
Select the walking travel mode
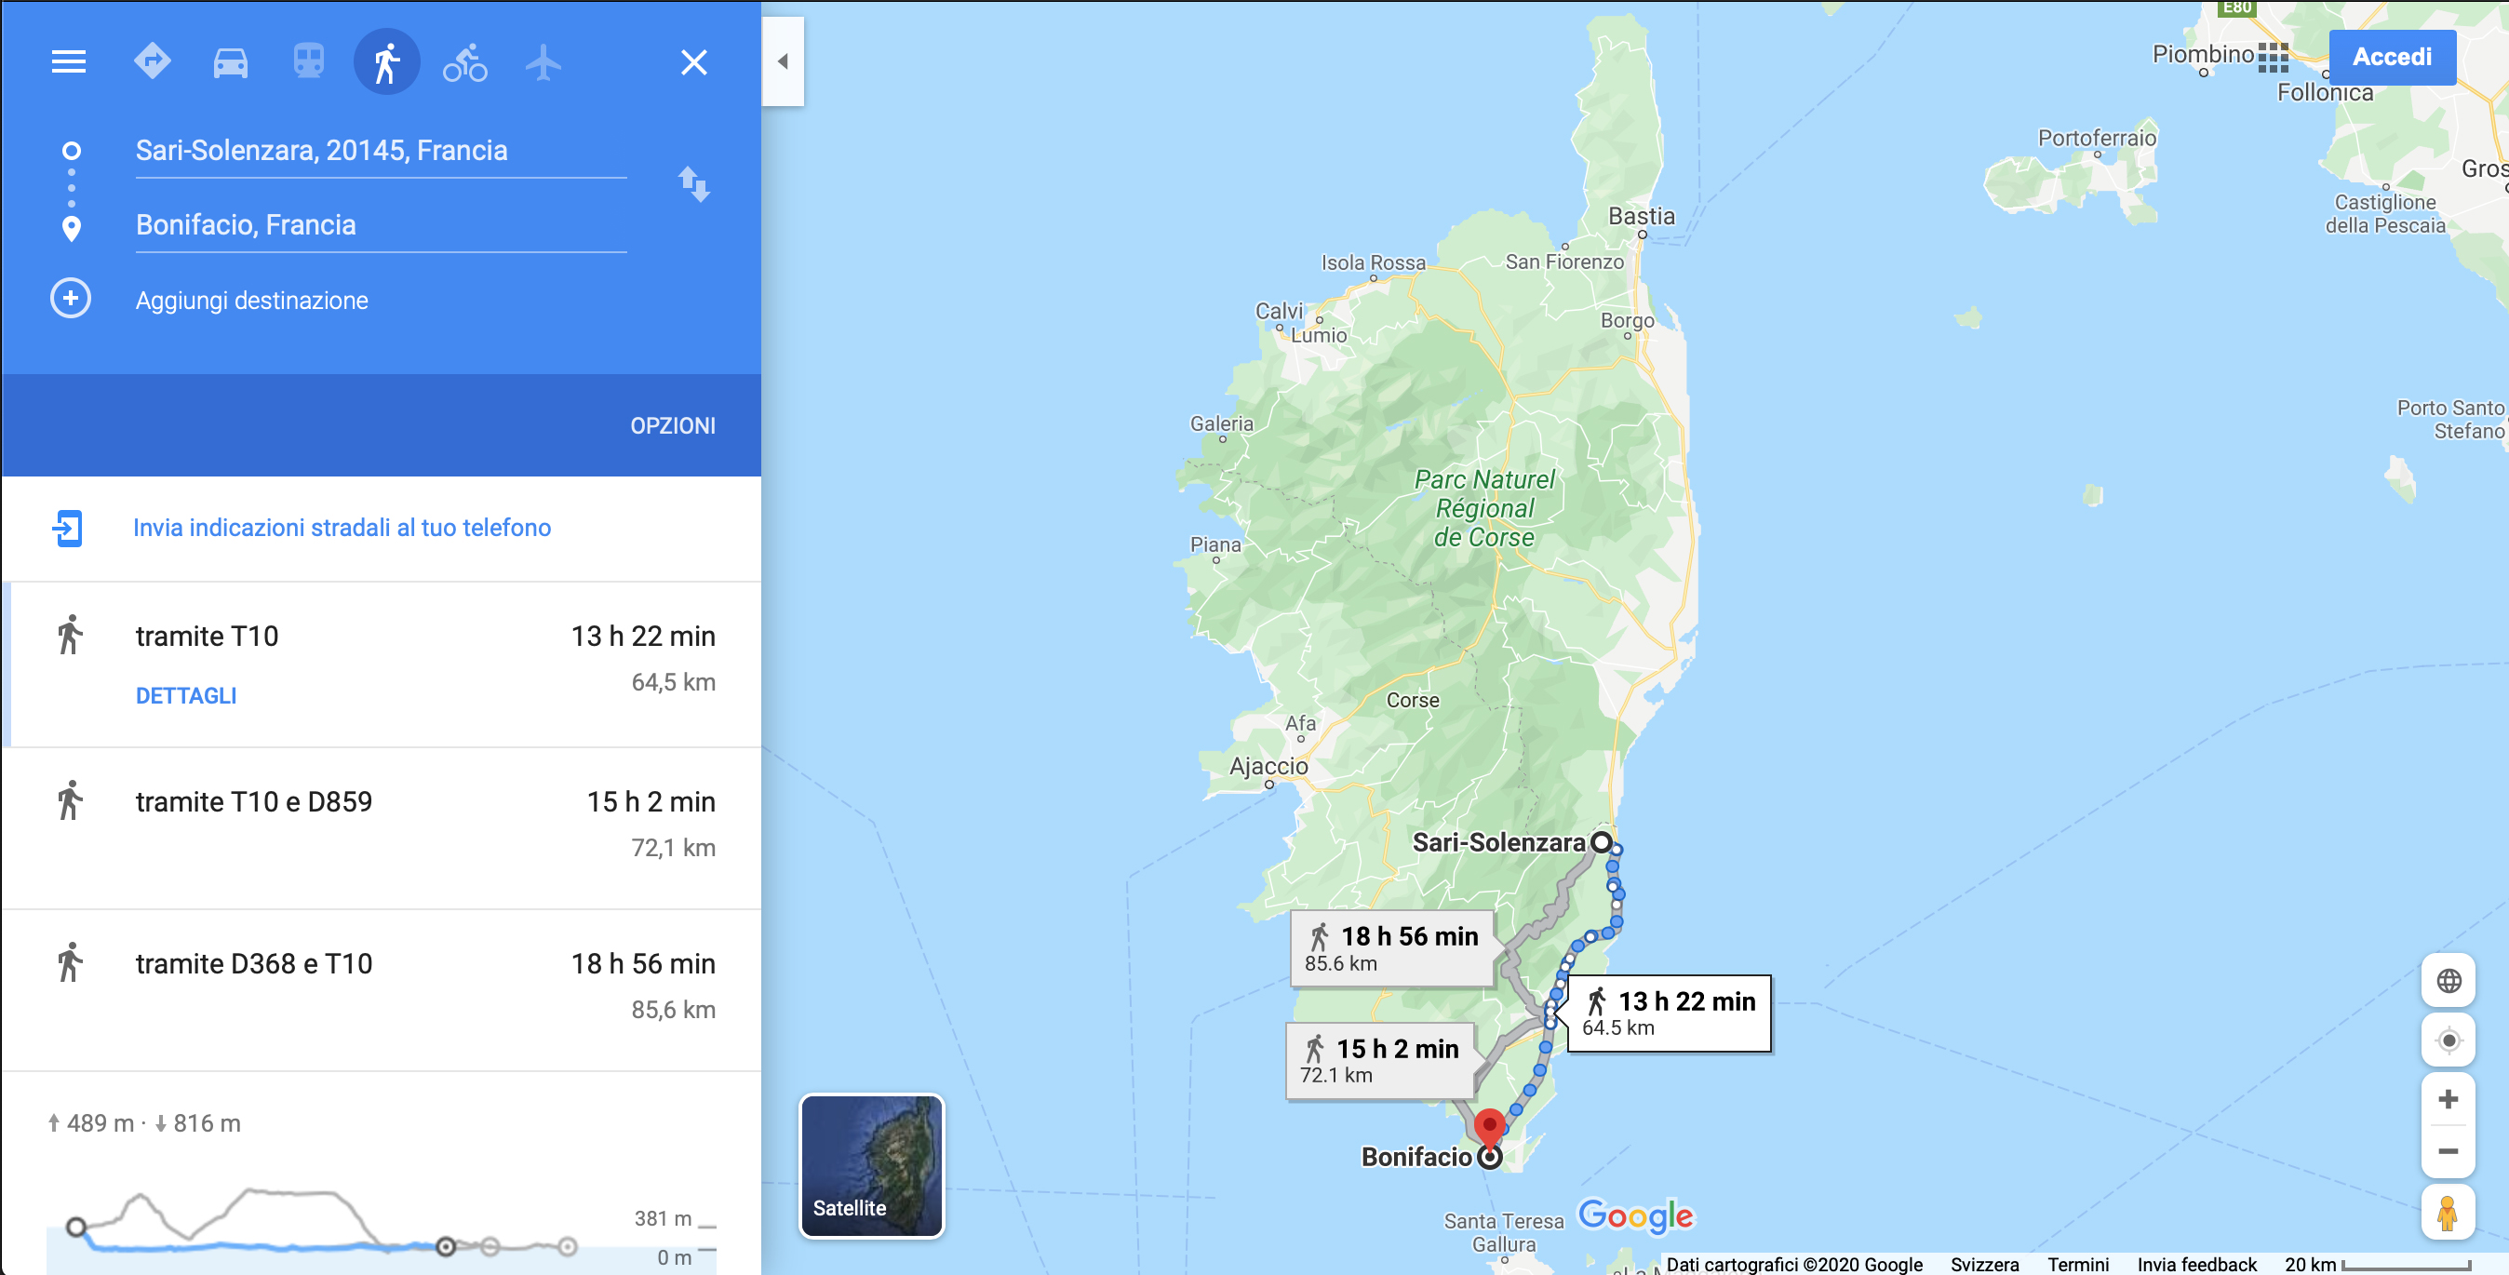coord(386,62)
